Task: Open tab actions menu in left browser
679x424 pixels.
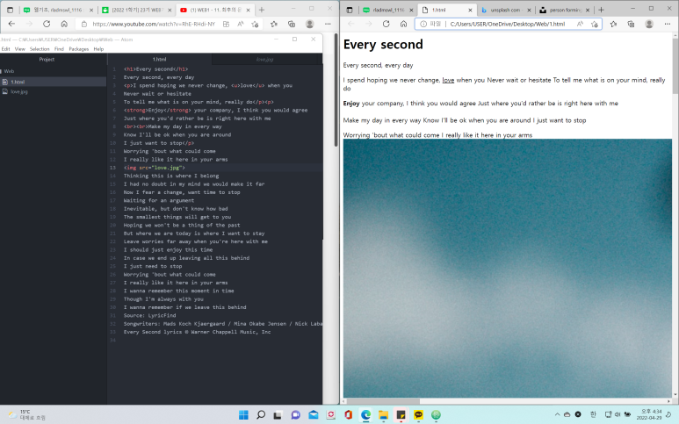Action: tap(10, 10)
